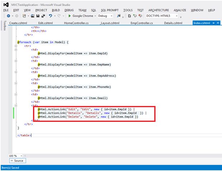Collapse the <td> block containing item.EmpId
222x171 pixels.
[x=16, y=49]
